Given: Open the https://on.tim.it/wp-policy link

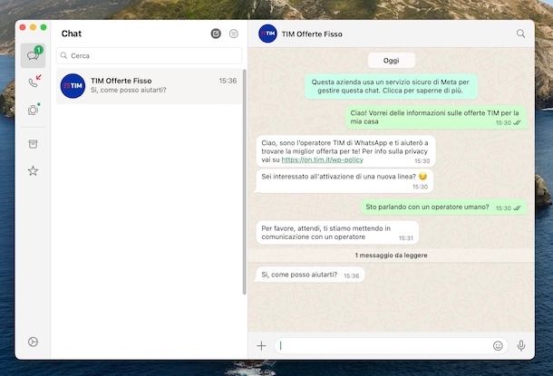Looking at the screenshot, I should tap(322, 159).
